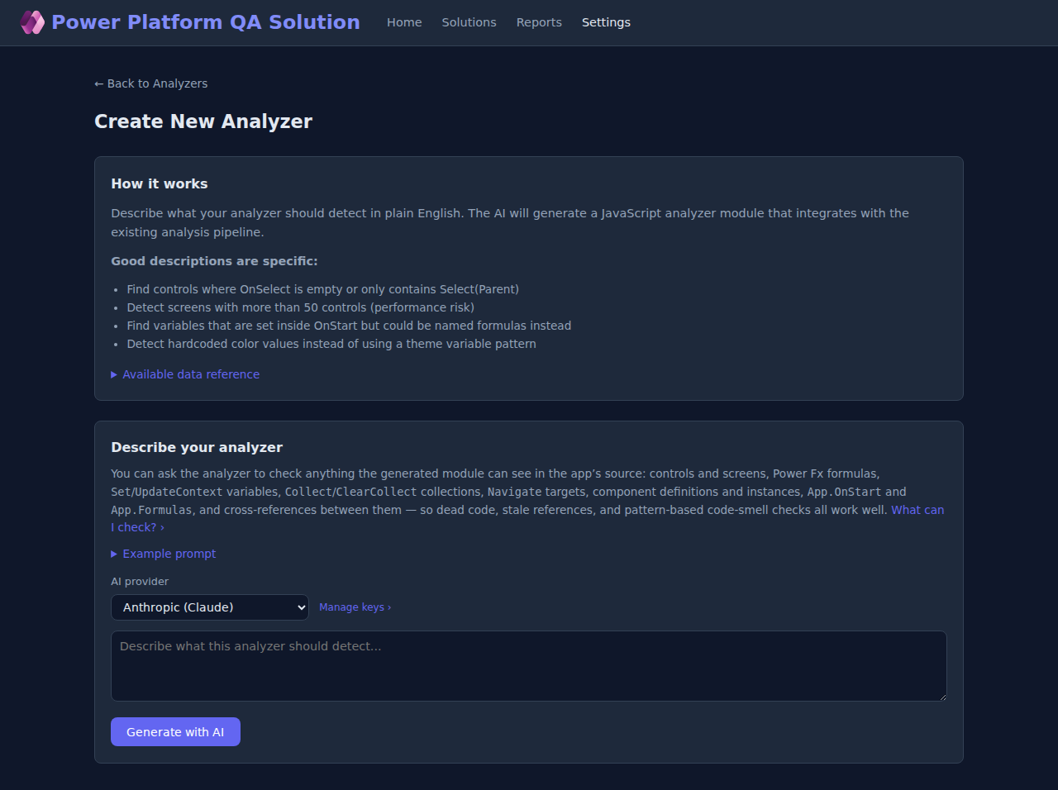Click the Power Platform QA Solution logo icon
The height and width of the screenshot is (790, 1058).
32,21
